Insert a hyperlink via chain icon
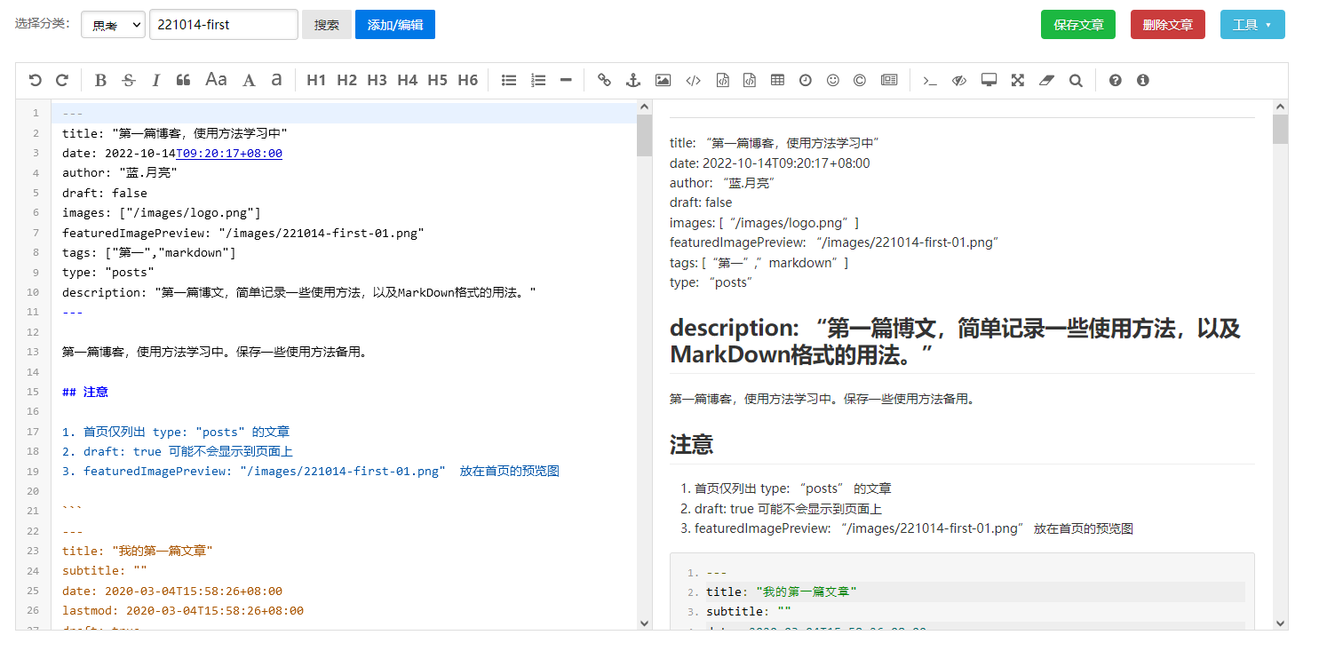Image resolution: width=1319 pixels, height=651 pixels. pyautogui.click(x=604, y=80)
